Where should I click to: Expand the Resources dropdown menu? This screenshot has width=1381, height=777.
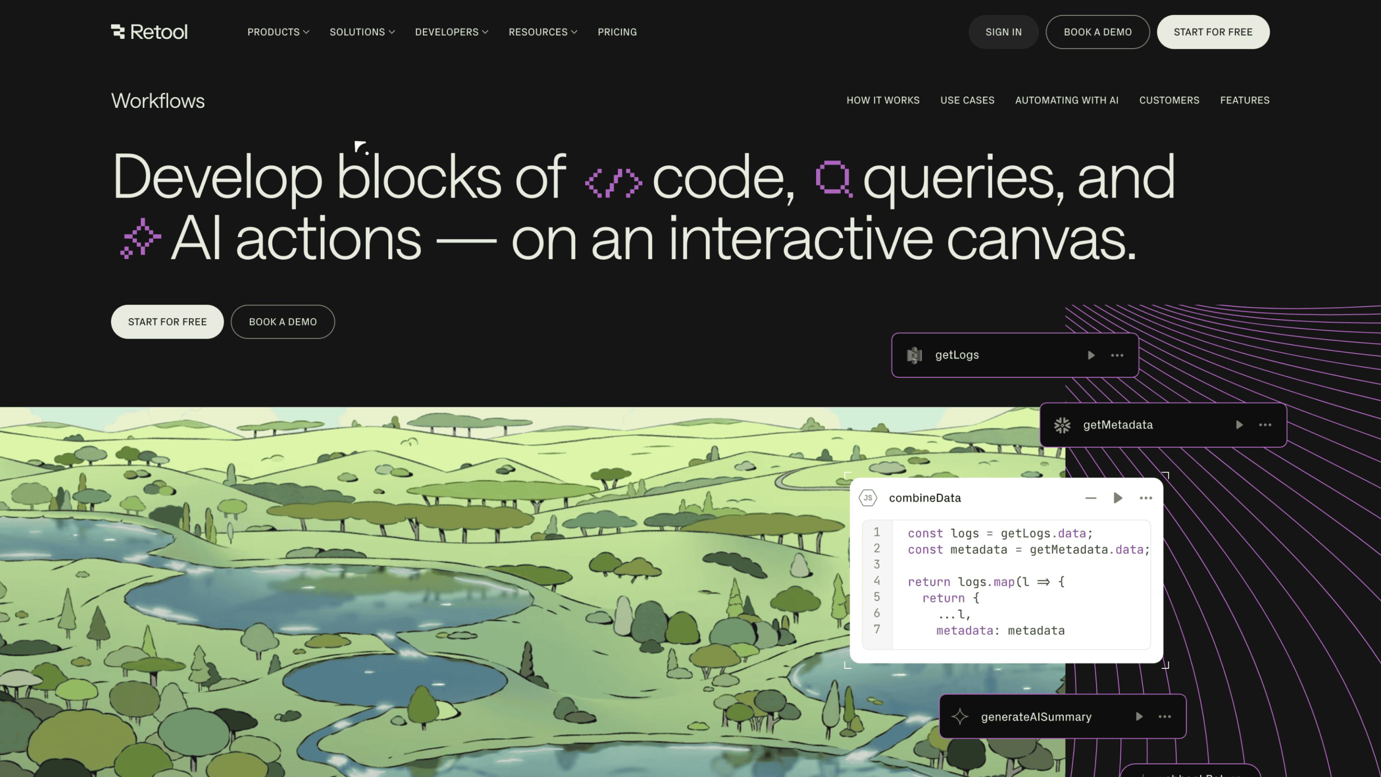coord(543,32)
